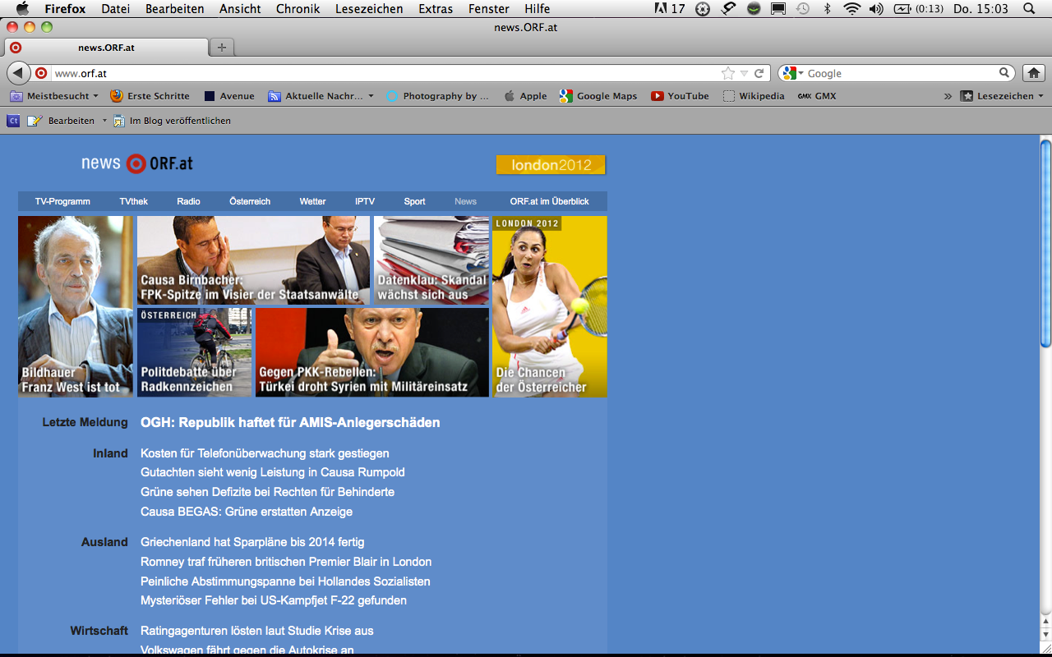This screenshot has width=1052, height=657.
Task: Open Erste Schritte Firefox bookmark
Action: 150,96
